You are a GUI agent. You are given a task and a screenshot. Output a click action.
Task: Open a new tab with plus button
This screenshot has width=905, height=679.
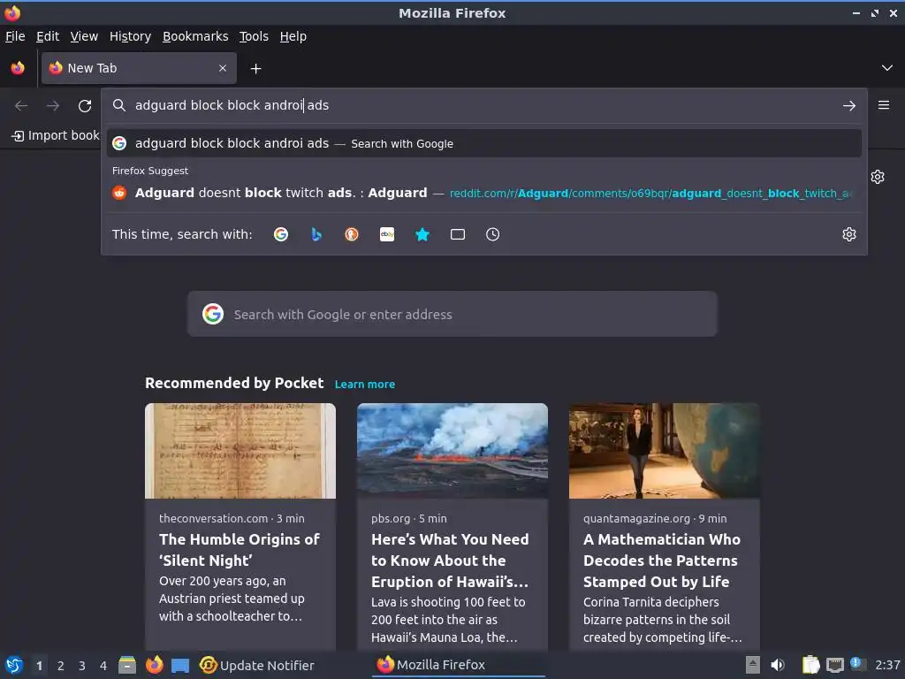tap(255, 69)
